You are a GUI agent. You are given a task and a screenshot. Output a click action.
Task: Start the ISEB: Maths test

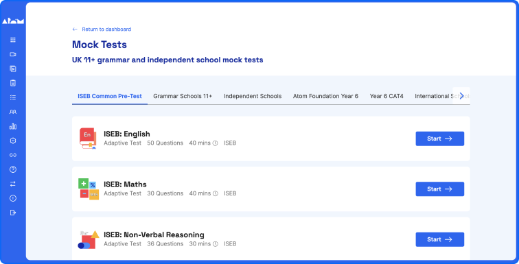tap(440, 189)
